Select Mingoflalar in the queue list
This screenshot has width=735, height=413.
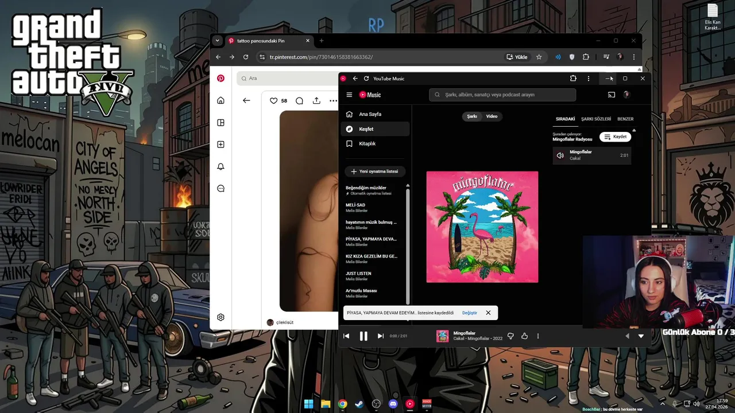pos(592,155)
